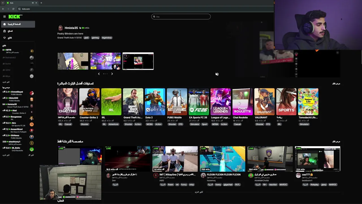Click the 3li_Boltx avatar icon
This screenshot has height=204, width=362.
[x=32, y=149]
